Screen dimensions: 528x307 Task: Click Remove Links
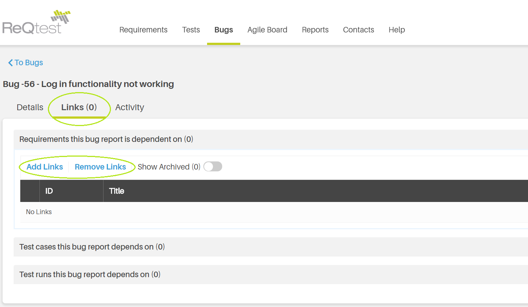click(100, 167)
